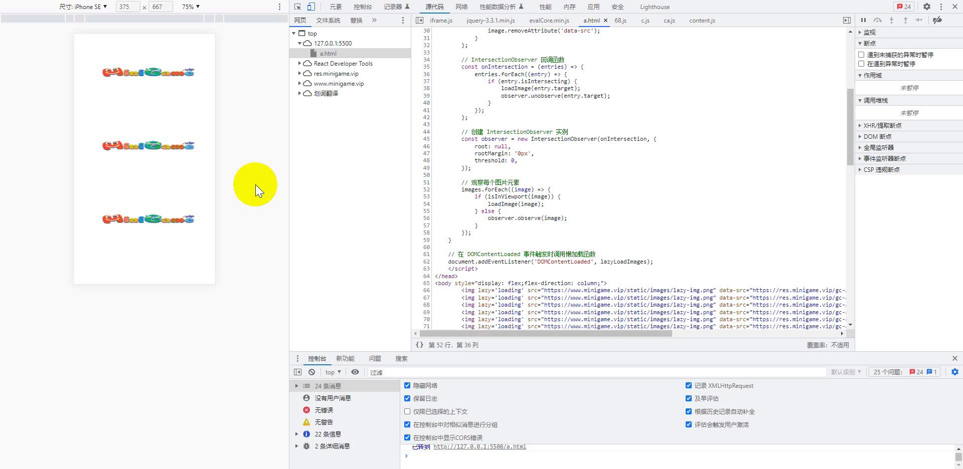
Task: Select the a.html file in the tree
Action: click(328, 54)
